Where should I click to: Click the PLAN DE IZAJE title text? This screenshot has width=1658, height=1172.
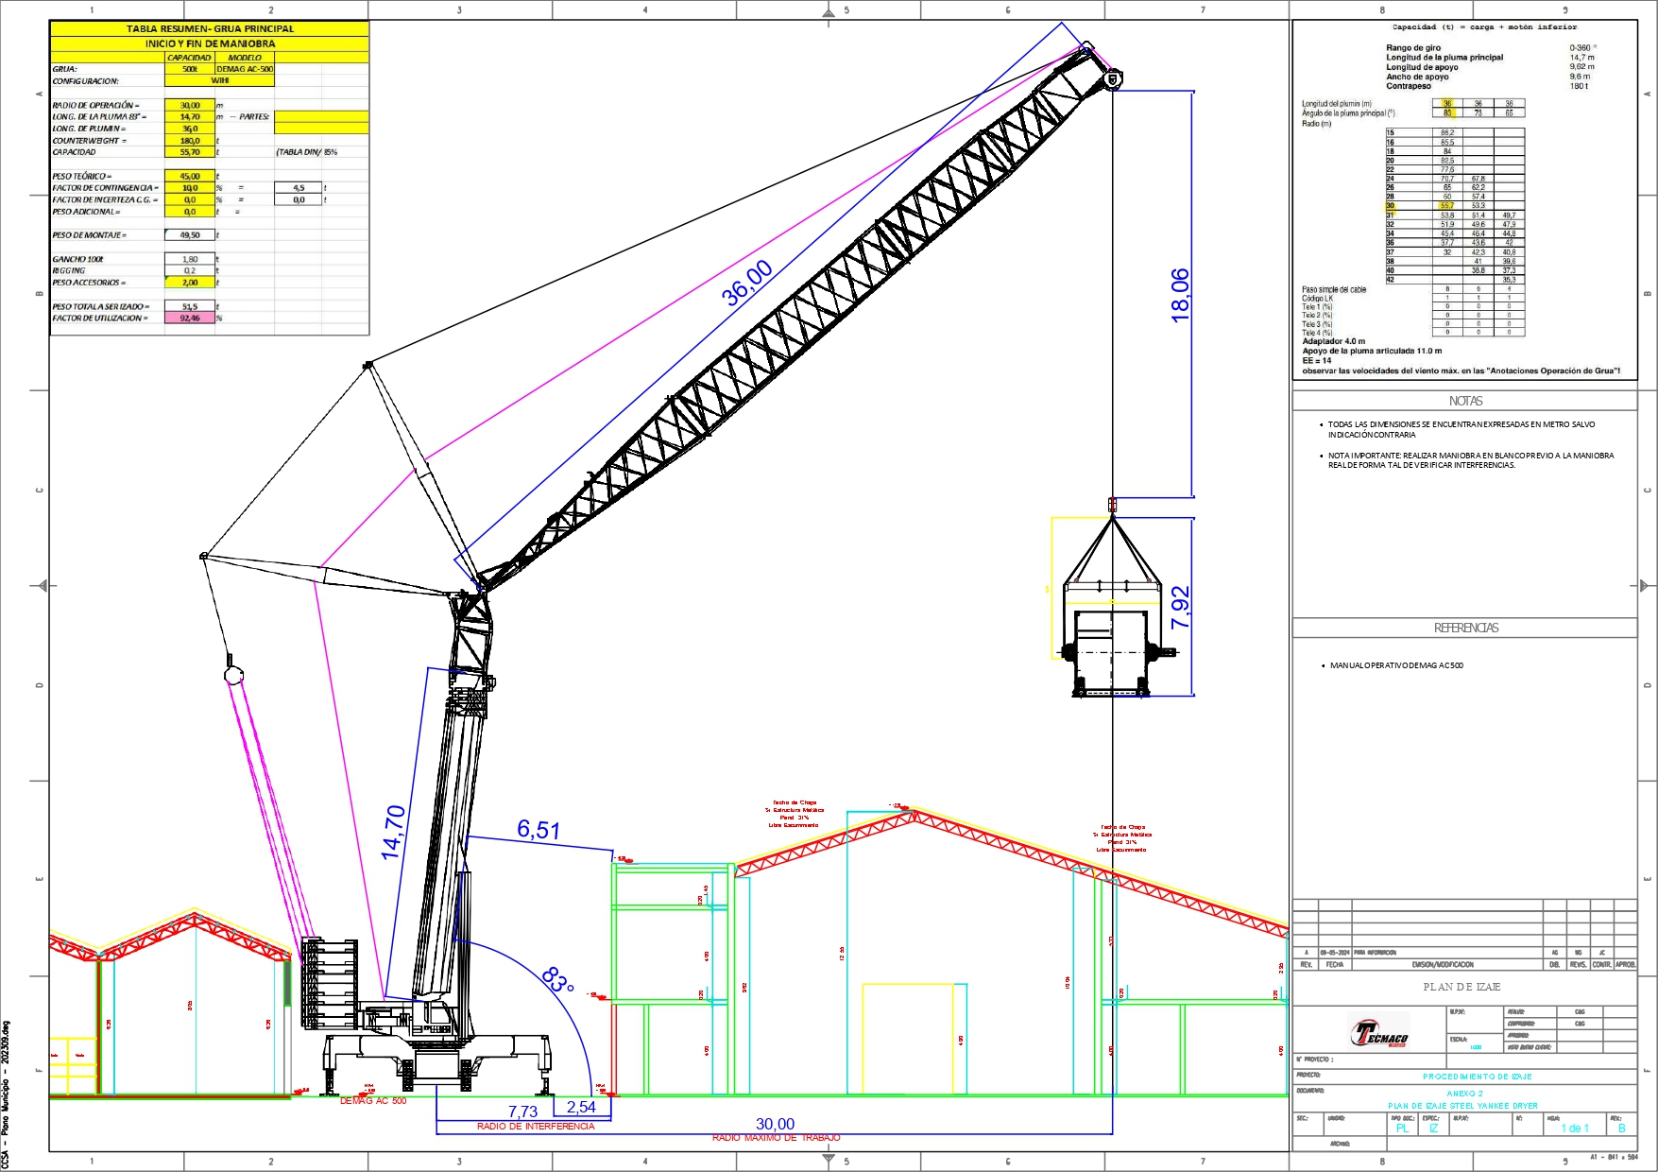1461,987
